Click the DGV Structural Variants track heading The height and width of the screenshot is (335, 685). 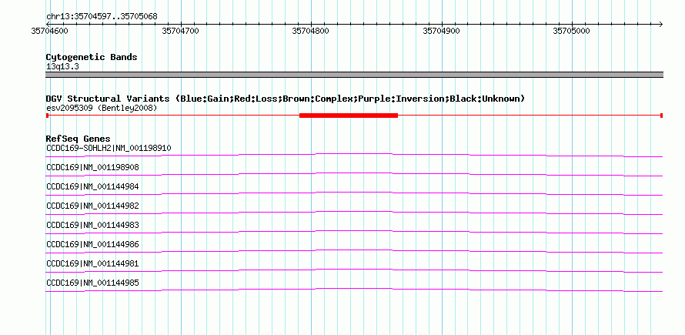(x=286, y=99)
